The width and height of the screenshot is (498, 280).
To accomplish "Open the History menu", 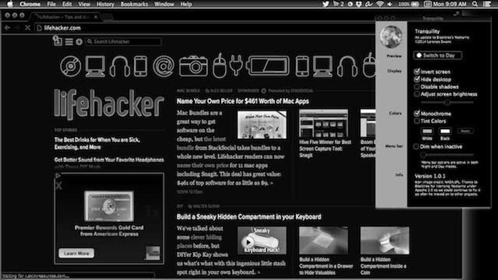I will click(105, 4).
